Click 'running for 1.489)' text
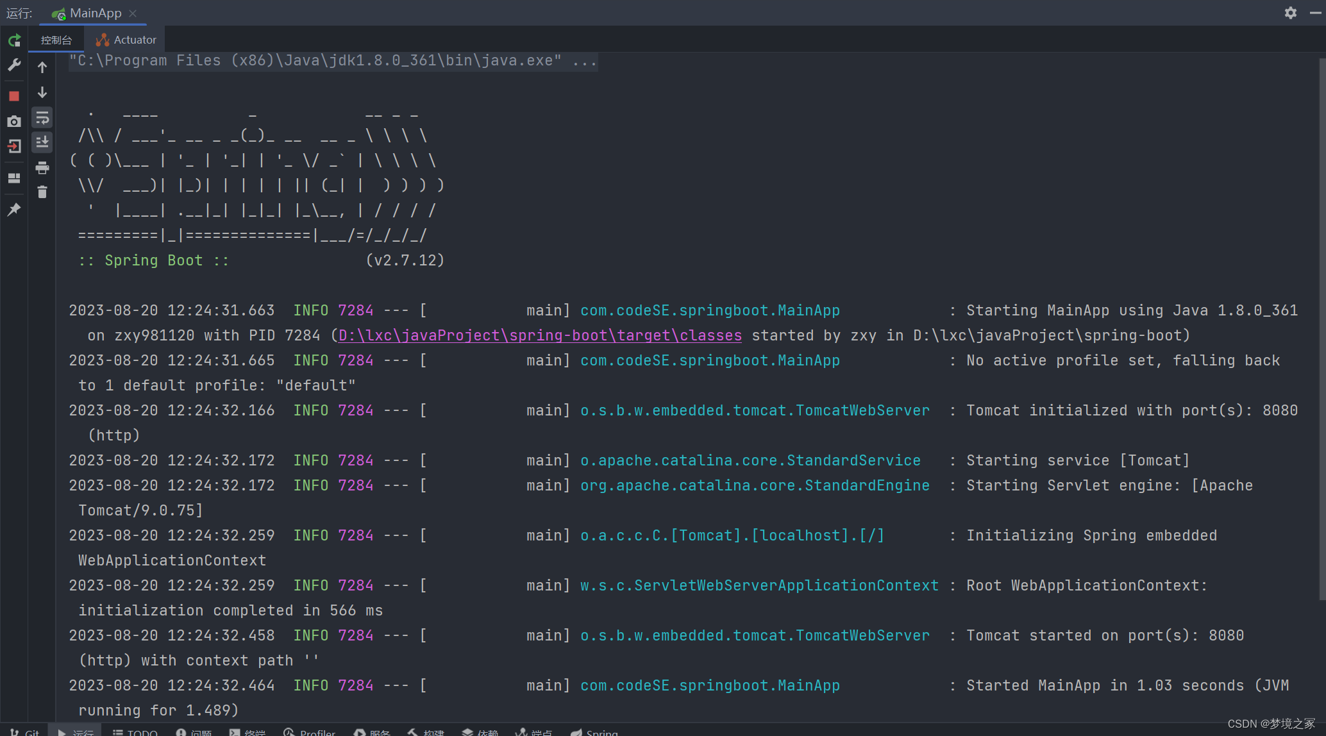 pyautogui.click(x=158, y=710)
